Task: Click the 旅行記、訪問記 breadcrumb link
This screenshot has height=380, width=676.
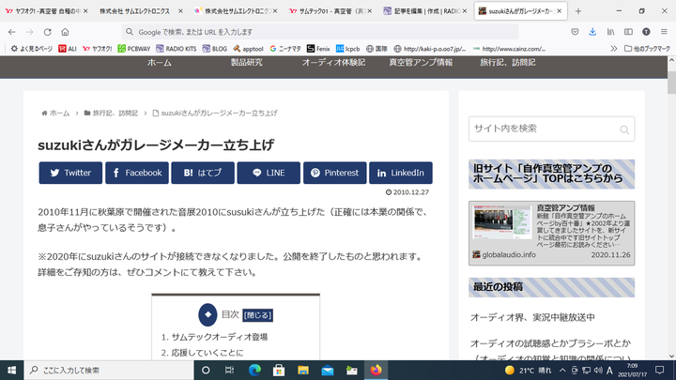Action: tap(115, 113)
